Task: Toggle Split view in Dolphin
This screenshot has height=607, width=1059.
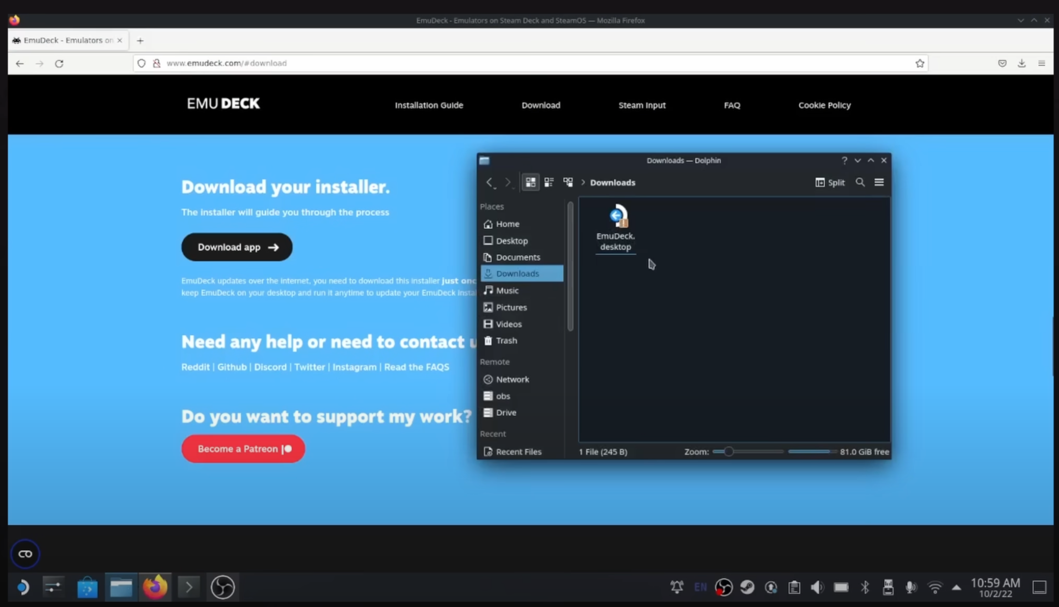Action: point(830,182)
